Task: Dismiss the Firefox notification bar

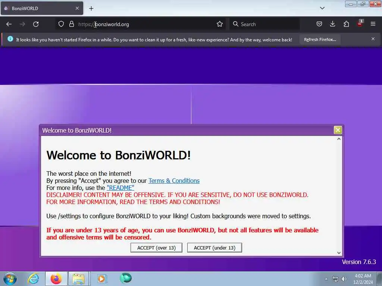Action: click(373, 39)
